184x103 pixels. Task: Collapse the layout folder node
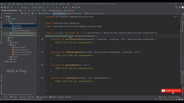click(x=8, y=45)
